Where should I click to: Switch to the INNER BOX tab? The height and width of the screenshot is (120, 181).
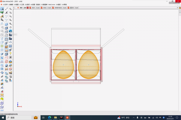59,8
